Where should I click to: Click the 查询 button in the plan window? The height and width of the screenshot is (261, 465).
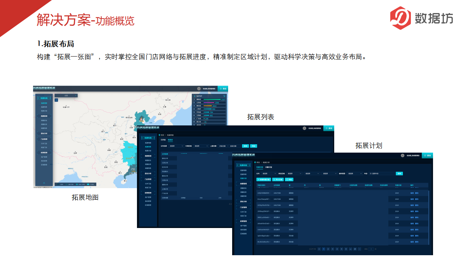pyautogui.click(x=399, y=174)
